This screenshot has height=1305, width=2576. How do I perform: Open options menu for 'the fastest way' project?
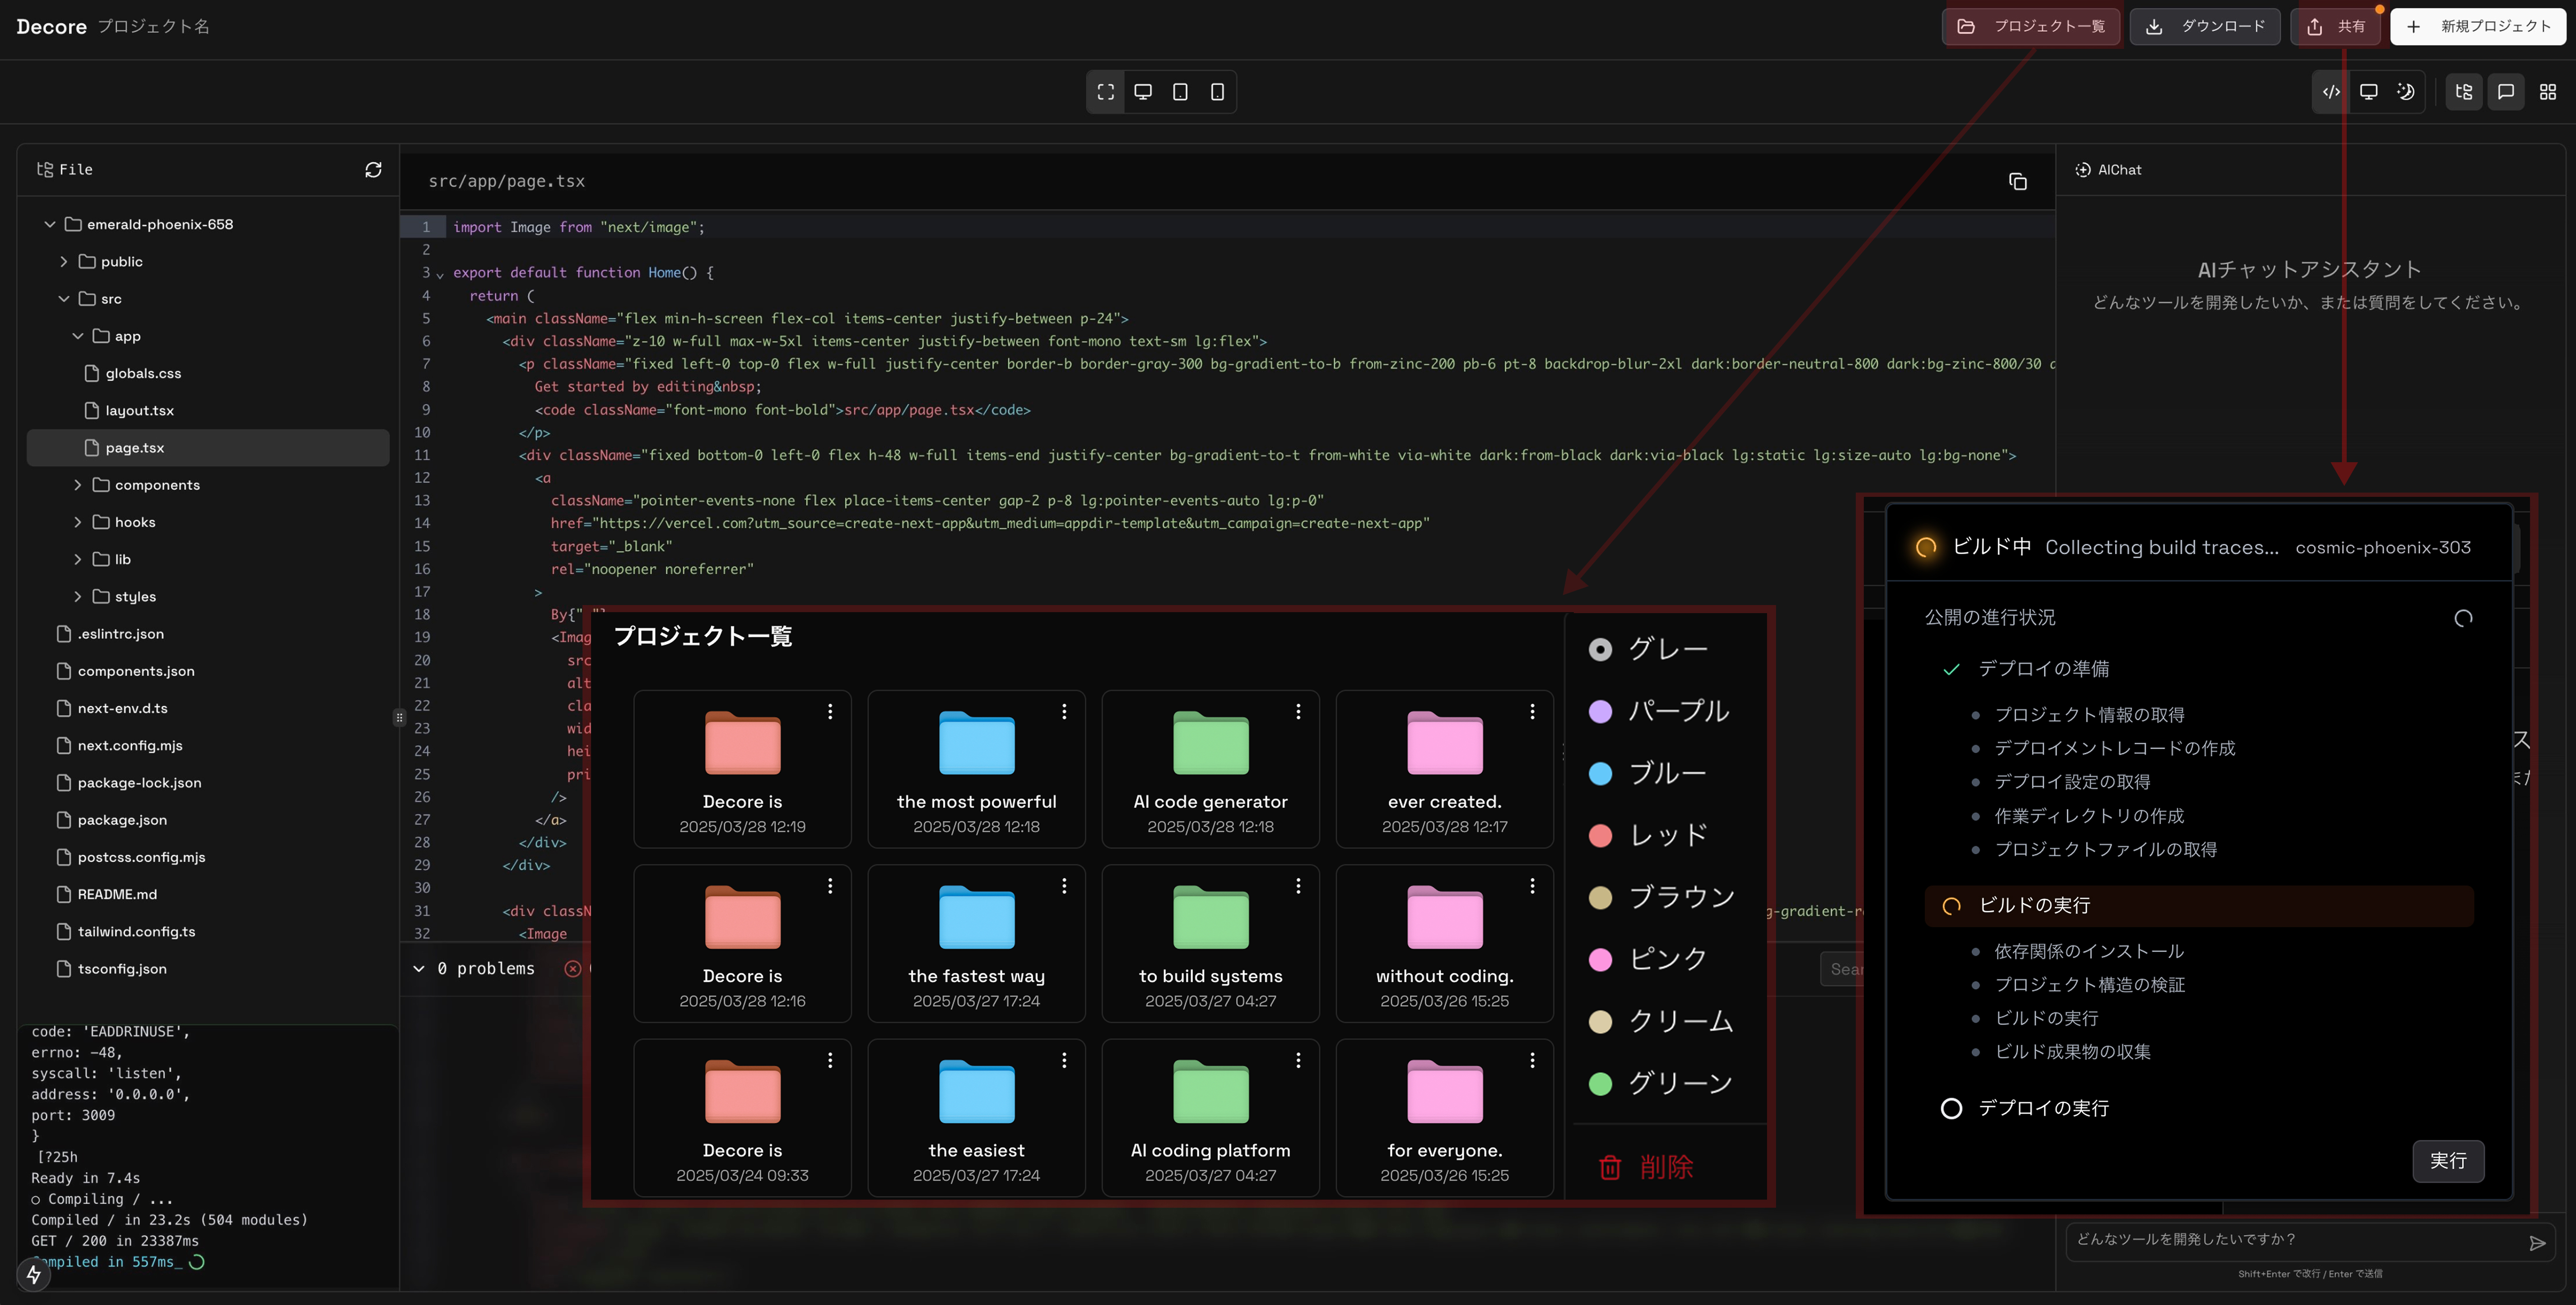pyautogui.click(x=1064, y=886)
